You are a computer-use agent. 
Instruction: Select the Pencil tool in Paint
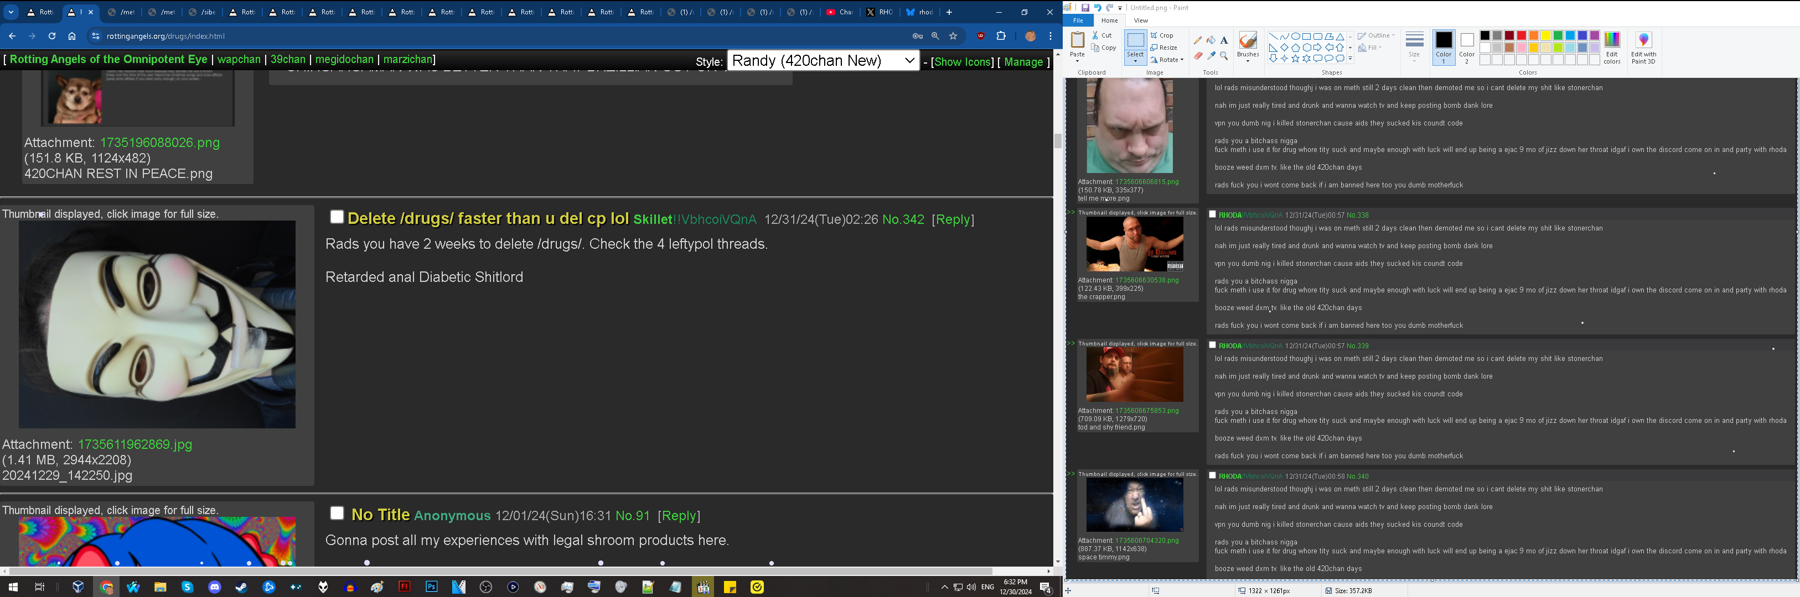pos(1198,40)
